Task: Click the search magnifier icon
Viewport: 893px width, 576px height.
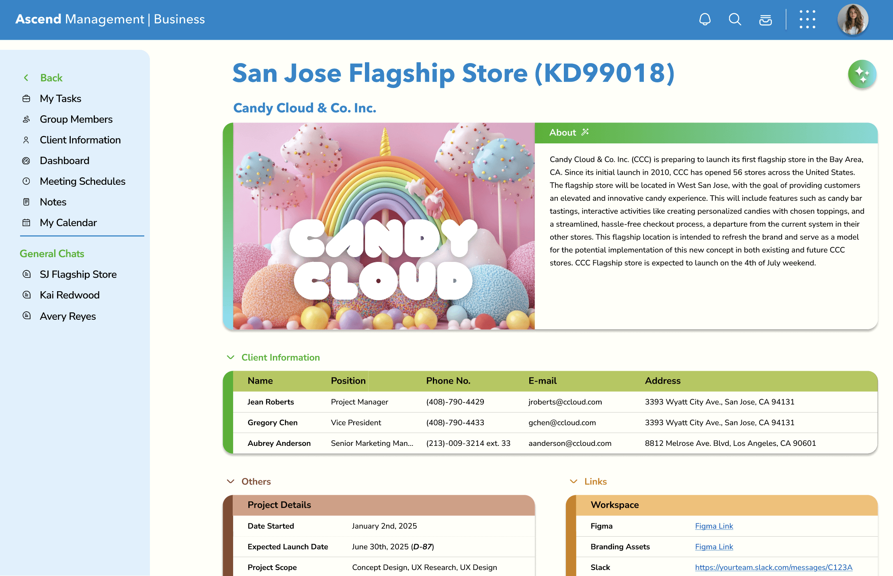Action: pos(735,19)
